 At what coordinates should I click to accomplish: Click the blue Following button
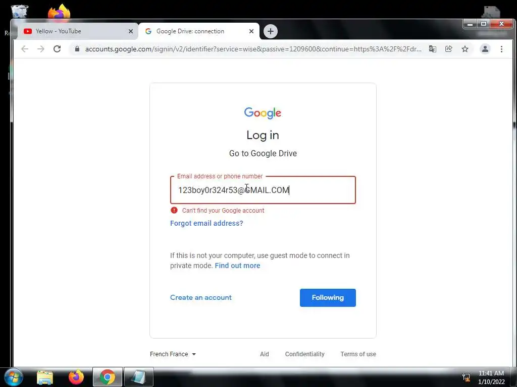pos(328,297)
